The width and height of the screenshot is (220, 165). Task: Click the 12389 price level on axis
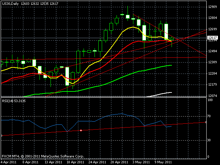click(212, 62)
